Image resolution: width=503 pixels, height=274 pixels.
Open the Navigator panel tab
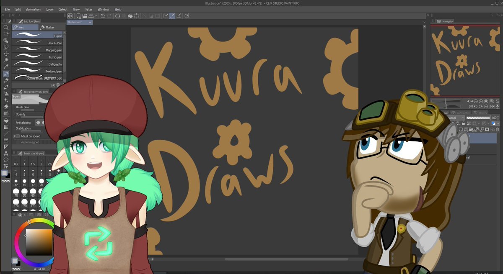click(445, 21)
